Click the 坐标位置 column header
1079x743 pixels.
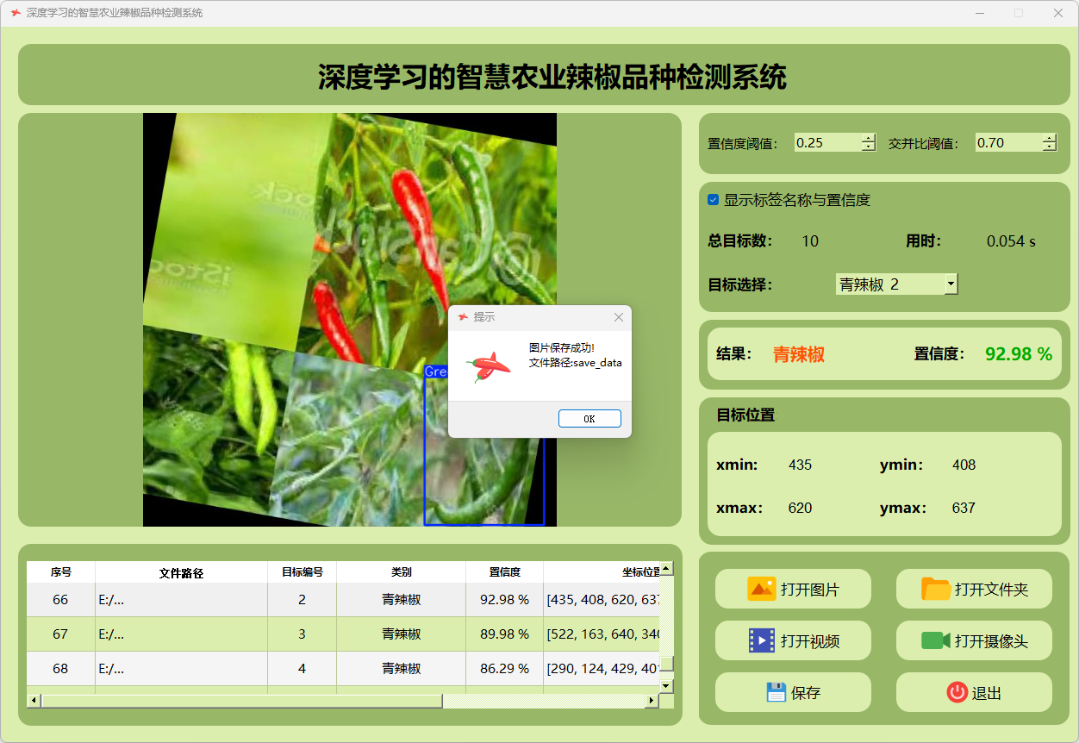click(x=602, y=571)
